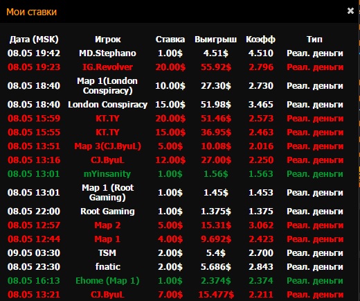The image size is (360, 301).
Task: Click the 10.00$ stake value
Action: [x=170, y=86]
